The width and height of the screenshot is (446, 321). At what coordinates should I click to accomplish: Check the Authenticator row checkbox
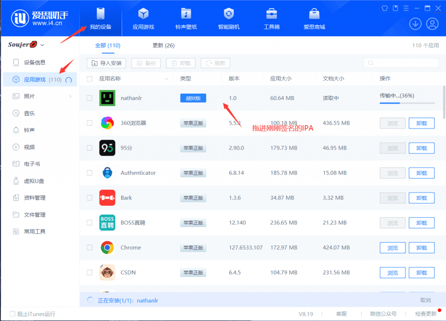click(x=90, y=173)
